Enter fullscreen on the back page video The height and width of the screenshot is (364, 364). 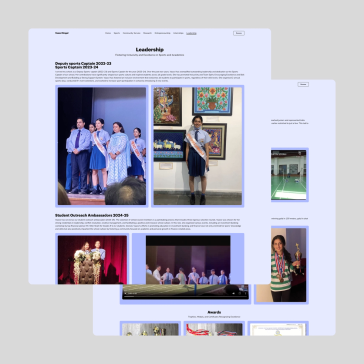tap(239, 293)
